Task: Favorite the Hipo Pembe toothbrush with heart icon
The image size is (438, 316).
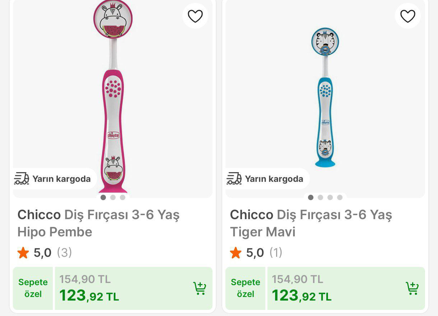Action: coord(195,16)
